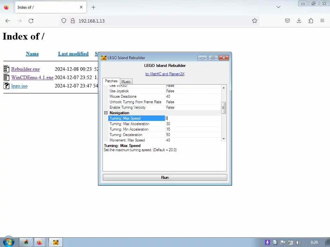The image size is (330, 247).
Task: Download lego.iso link
Action: (x=19, y=86)
